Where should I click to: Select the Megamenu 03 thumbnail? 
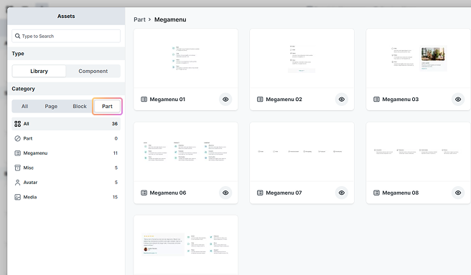419,59
